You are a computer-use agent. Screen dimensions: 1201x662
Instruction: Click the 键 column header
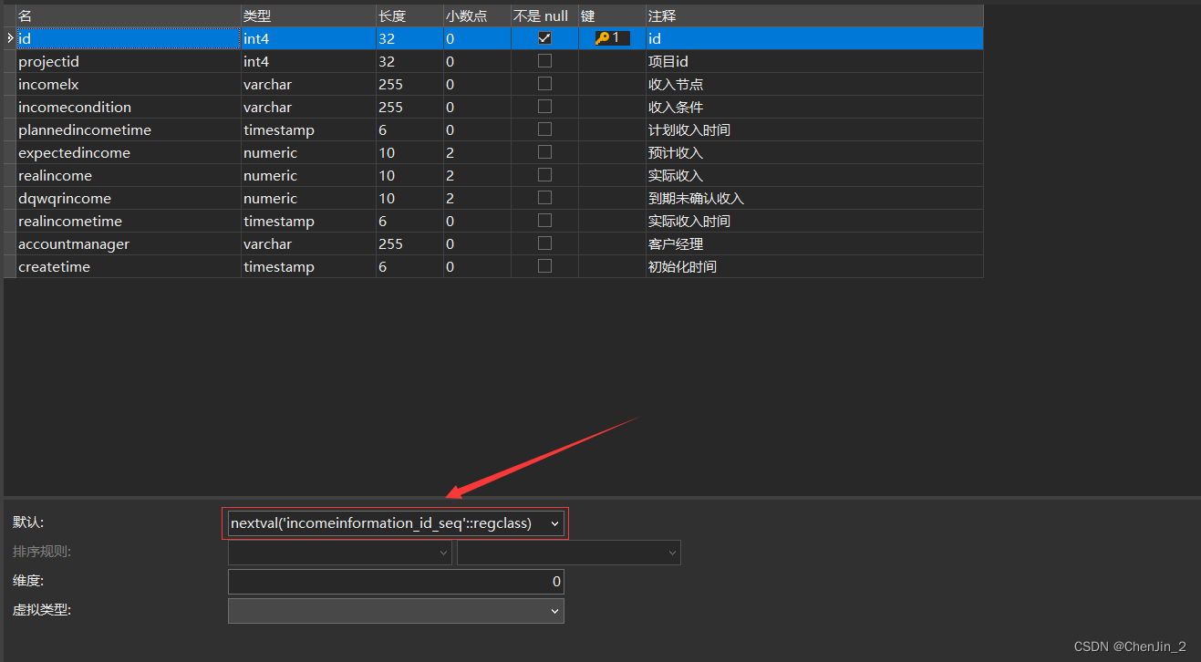click(612, 16)
